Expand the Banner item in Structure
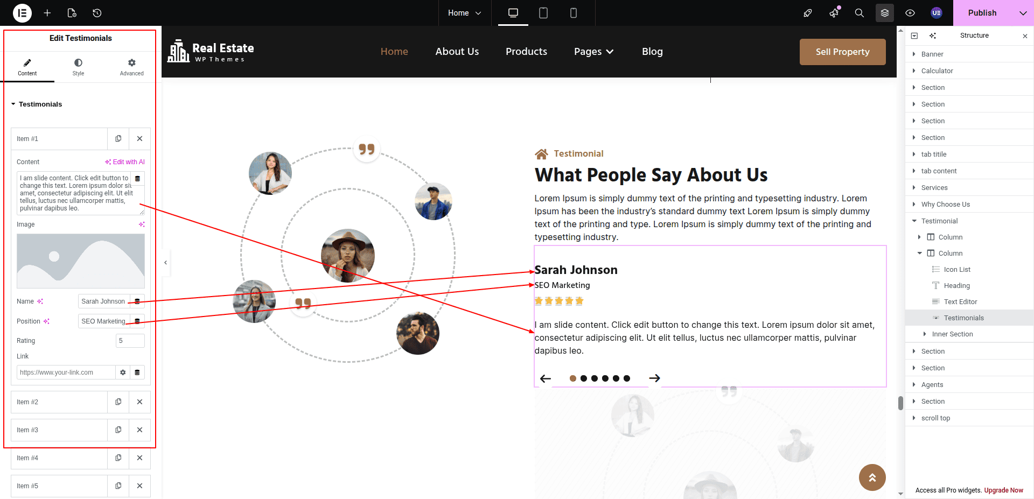 [x=914, y=54]
